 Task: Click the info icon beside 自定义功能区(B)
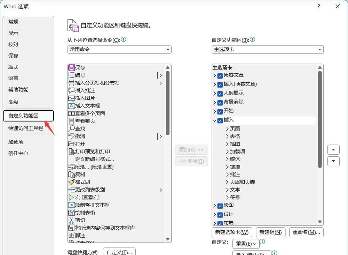pos(253,40)
